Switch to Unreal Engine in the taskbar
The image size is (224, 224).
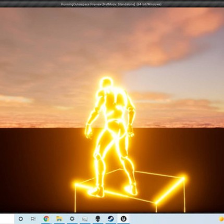(123, 219)
